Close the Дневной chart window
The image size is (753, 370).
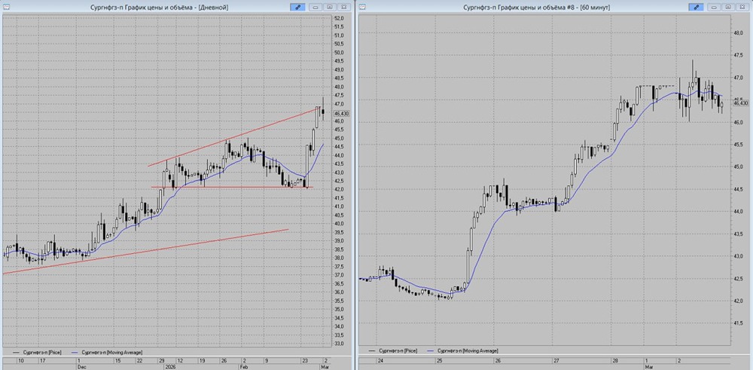[343, 7]
